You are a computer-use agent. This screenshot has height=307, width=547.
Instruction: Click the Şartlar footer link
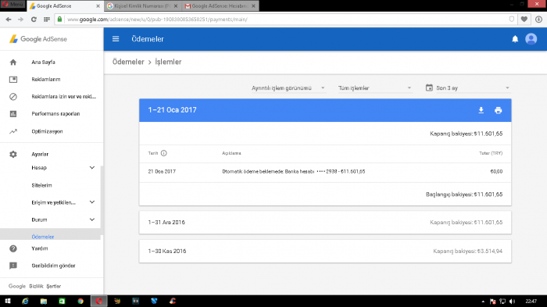click(53, 286)
